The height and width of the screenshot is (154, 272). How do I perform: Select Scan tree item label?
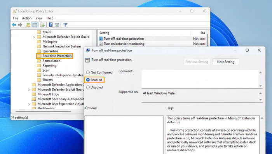pyautogui.click(x=46, y=70)
